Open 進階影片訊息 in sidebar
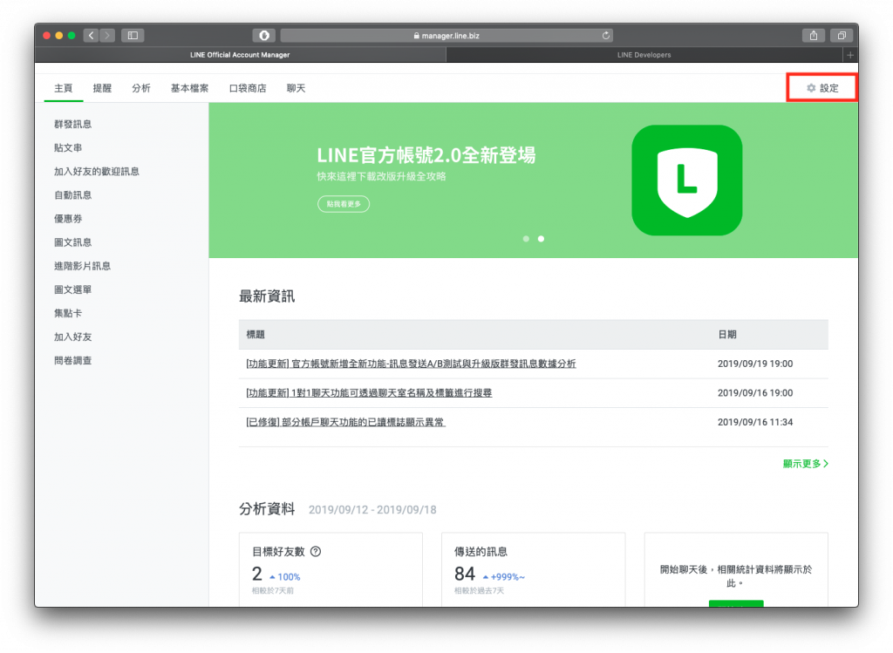 83,266
